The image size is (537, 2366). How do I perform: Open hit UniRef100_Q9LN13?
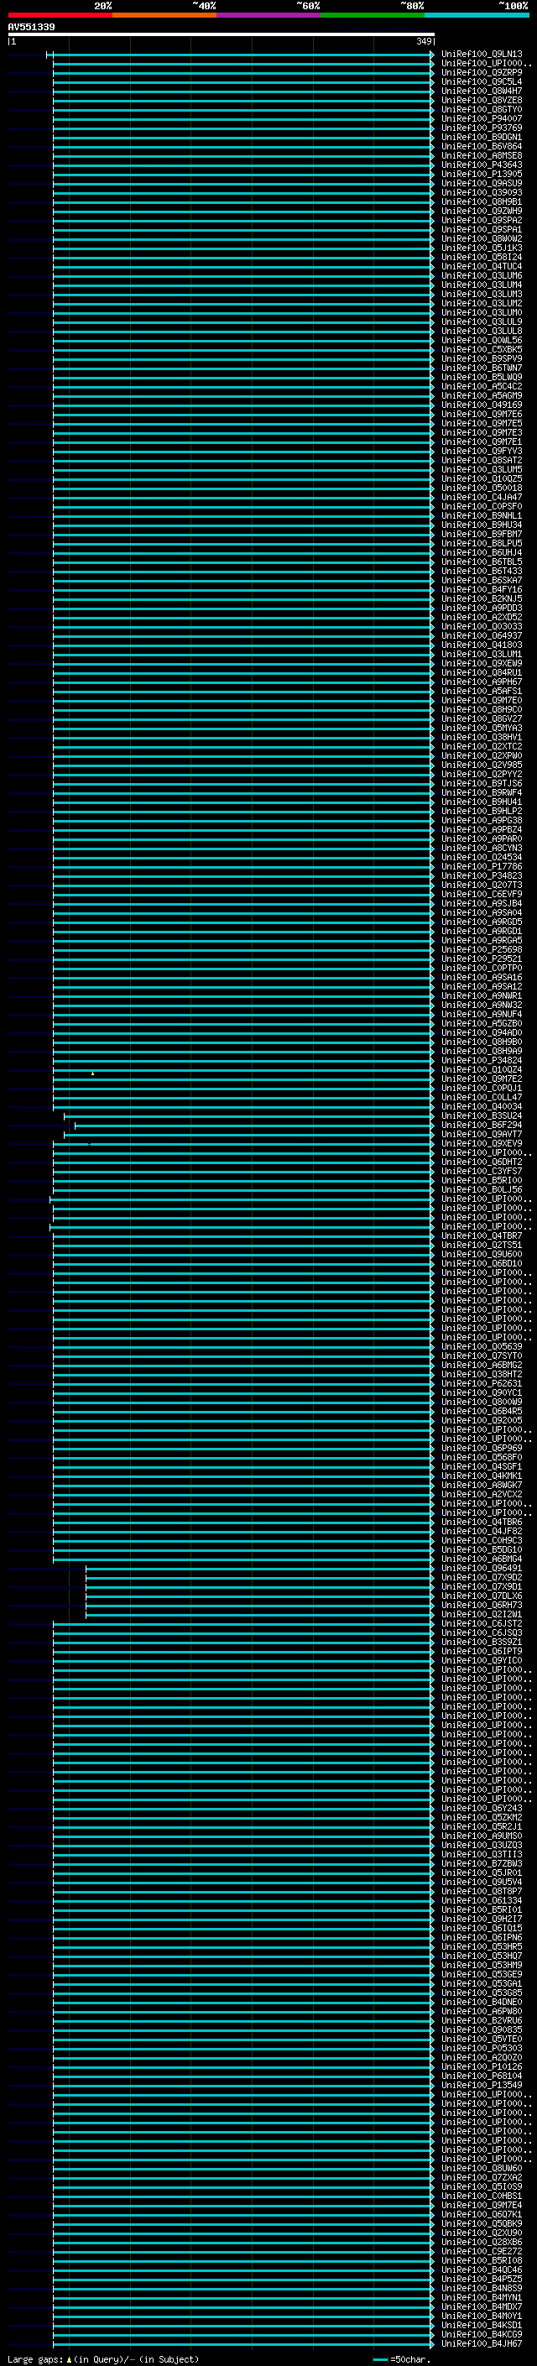coord(481,55)
